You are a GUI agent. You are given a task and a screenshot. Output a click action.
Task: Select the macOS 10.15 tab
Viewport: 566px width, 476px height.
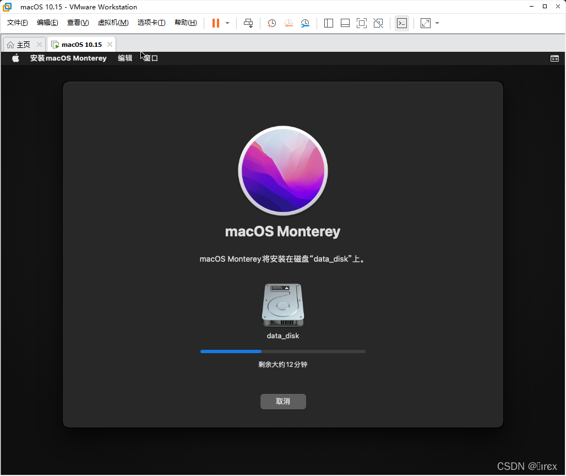coord(81,45)
